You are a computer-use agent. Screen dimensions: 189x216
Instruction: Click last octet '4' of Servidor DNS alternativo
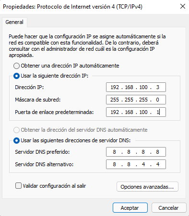pos(158,164)
